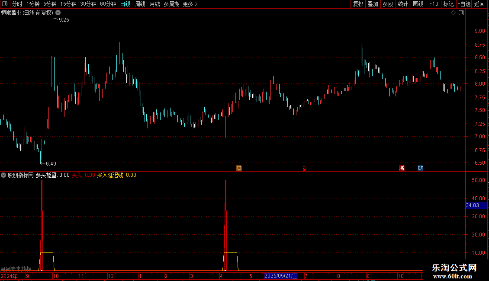Open 多周期 multi-period view
The image size is (489, 281).
pos(171,4)
